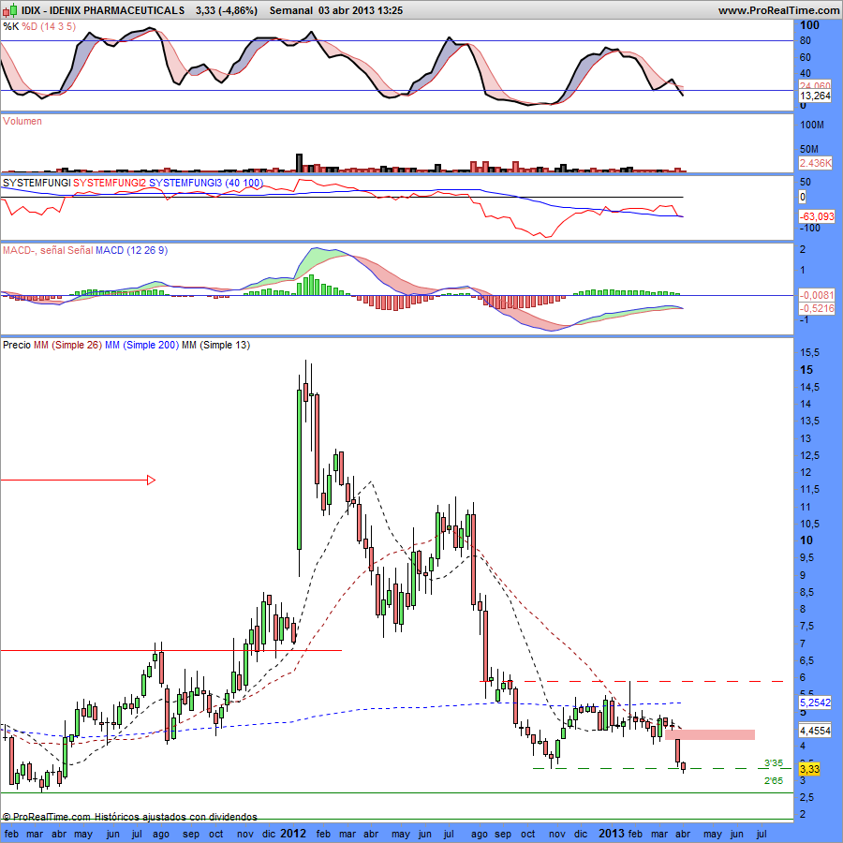
Task: Click the pink resistance zone rectangle
Action: coord(710,734)
